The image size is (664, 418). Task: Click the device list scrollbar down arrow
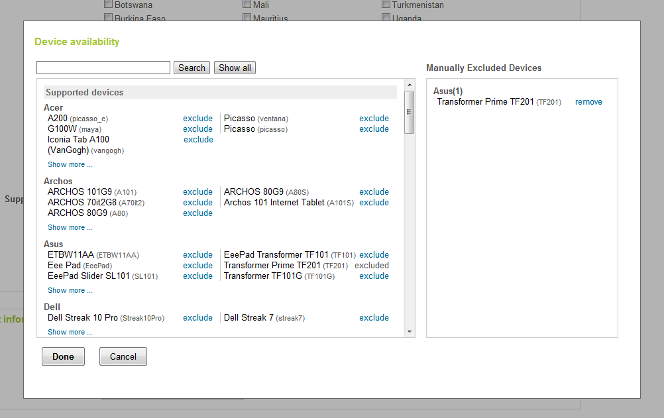click(x=410, y=332)
